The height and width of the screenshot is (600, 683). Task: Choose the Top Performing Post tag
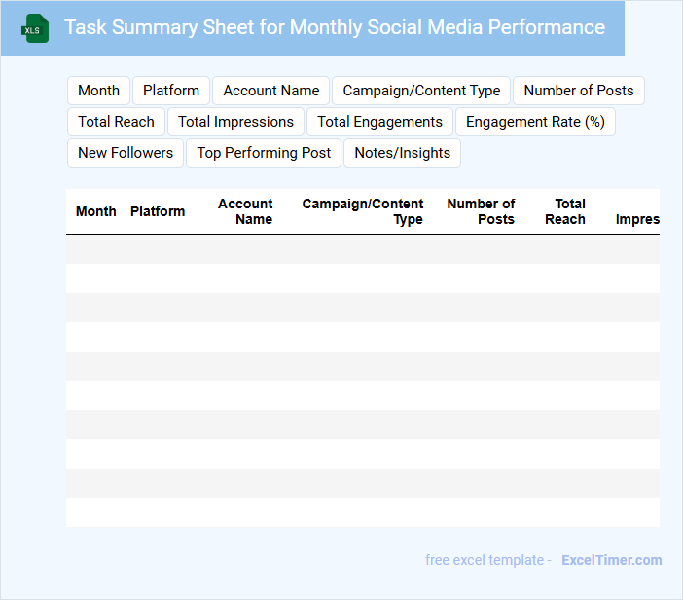[264, 153]
